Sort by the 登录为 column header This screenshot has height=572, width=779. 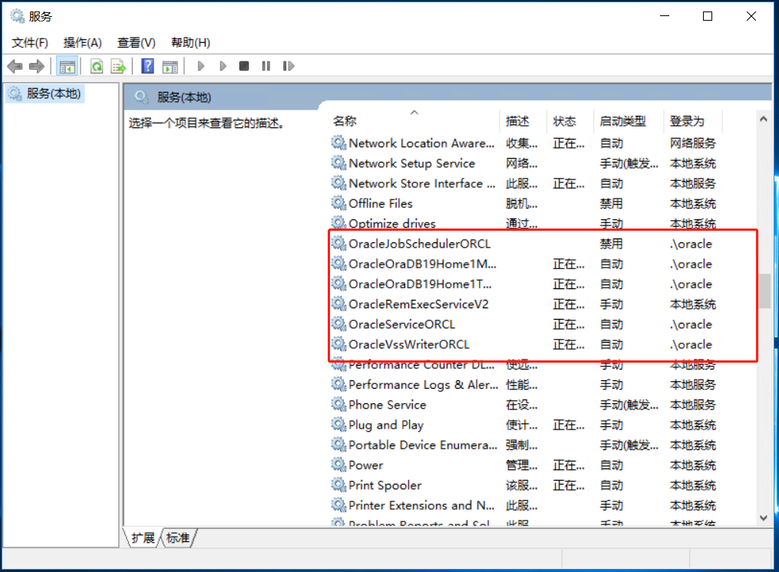coord(692,121)
